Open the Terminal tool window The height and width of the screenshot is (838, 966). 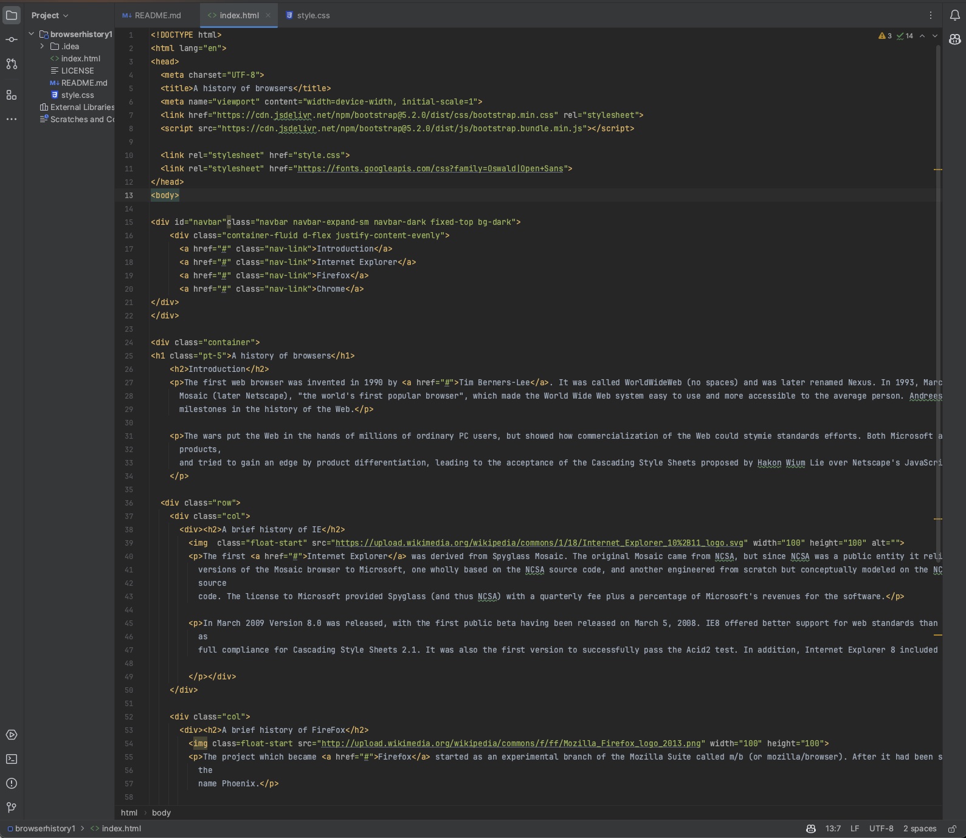pyautogui.click(x=12, y=759)
